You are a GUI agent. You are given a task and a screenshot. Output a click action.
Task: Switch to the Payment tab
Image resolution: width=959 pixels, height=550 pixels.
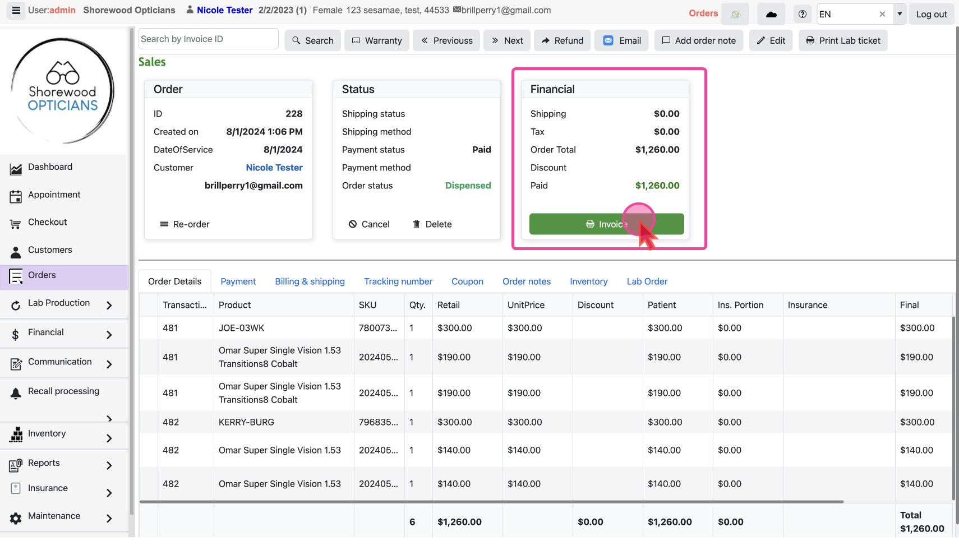(x=238, y=281)
